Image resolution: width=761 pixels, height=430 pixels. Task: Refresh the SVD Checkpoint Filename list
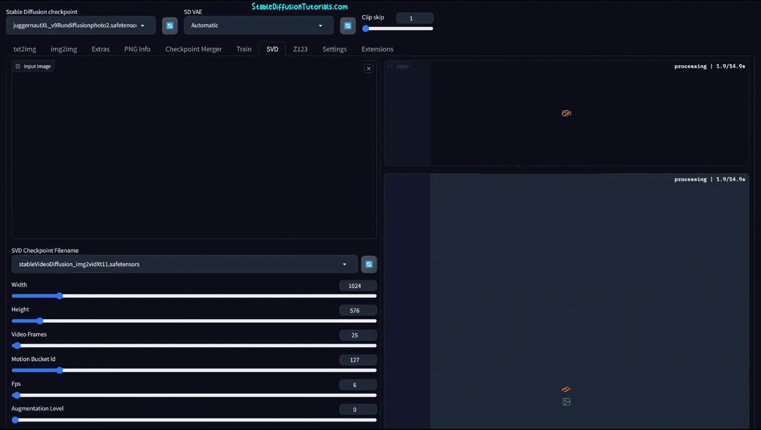tap(369, 264)
